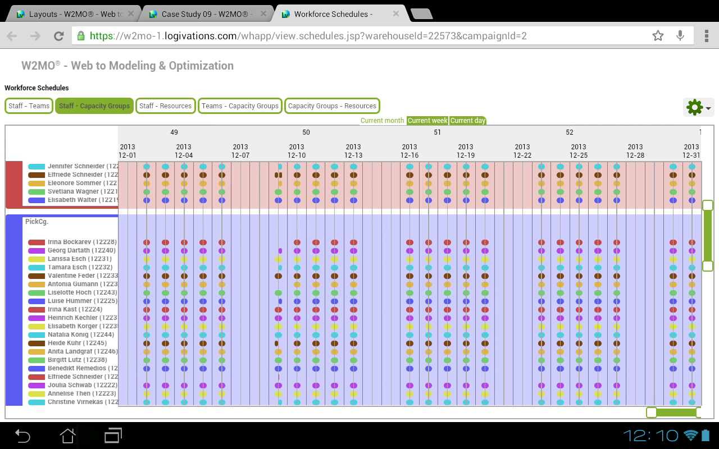Open the Chrome three-dot menu

[x=706, y=36]
